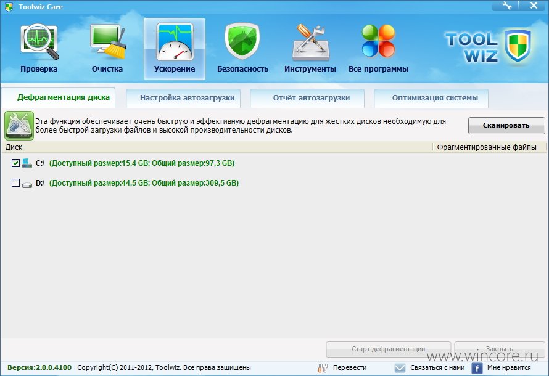Close the Toolwiz Care window
Viewport: 549px width, 376px height.
click(x=534, y=6)
